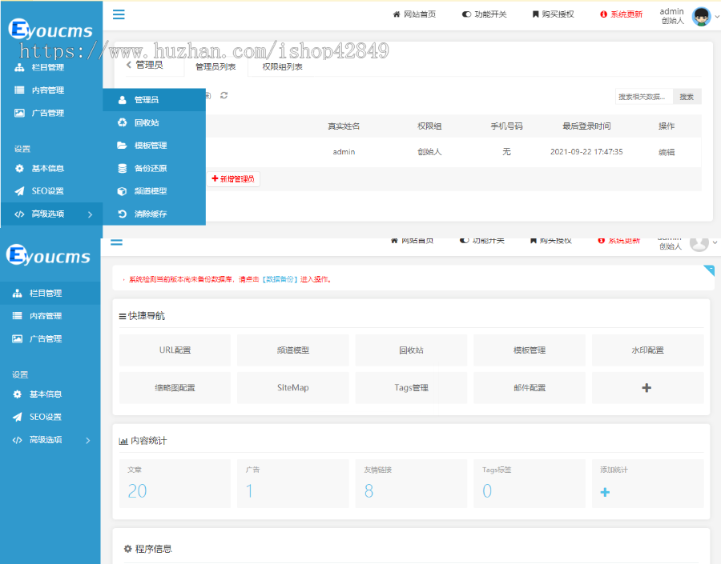721x564 pixels.
Task: Expand 高级选项 in 管理员 page sidebar
Action: click(51, 214)
